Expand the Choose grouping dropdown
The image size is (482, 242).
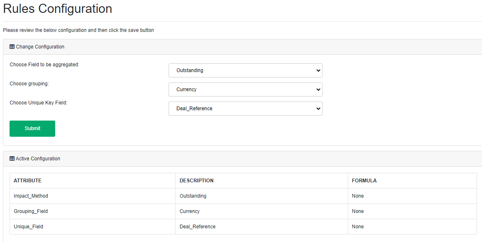245,90
